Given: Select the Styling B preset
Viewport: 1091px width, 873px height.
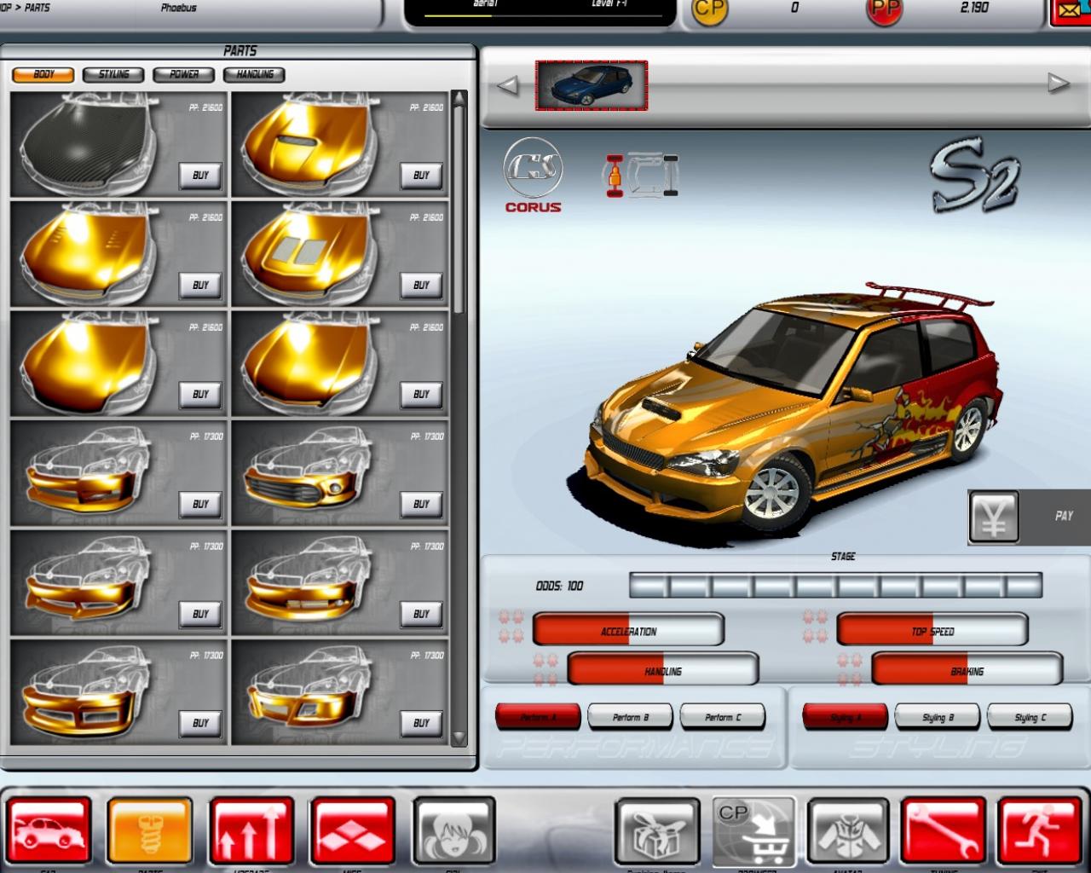Looking at the screenshot, I should point(937,717).
